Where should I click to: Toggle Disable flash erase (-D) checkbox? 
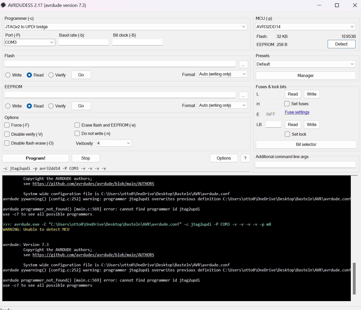(x=7, y=143)
